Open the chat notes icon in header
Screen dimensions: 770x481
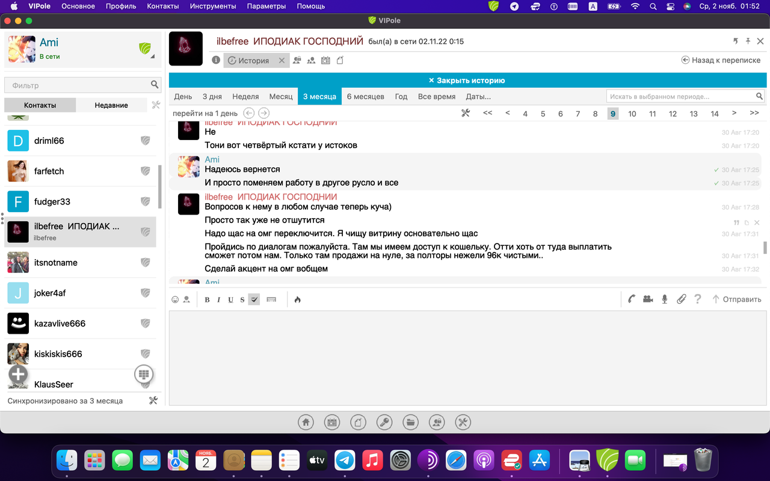pos(340,60)
